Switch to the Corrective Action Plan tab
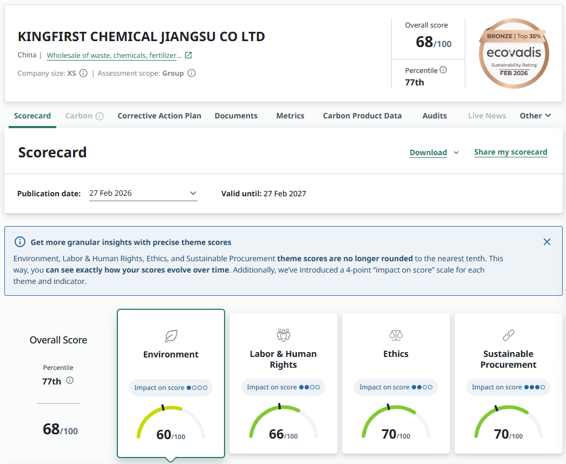The height and width of the screenshot is (464, 566). [x=159, y=116]
